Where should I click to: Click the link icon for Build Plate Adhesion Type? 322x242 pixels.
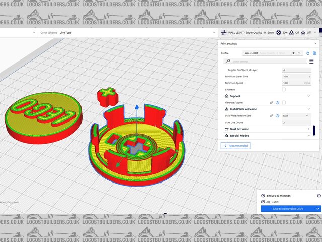tap(272, 116)
